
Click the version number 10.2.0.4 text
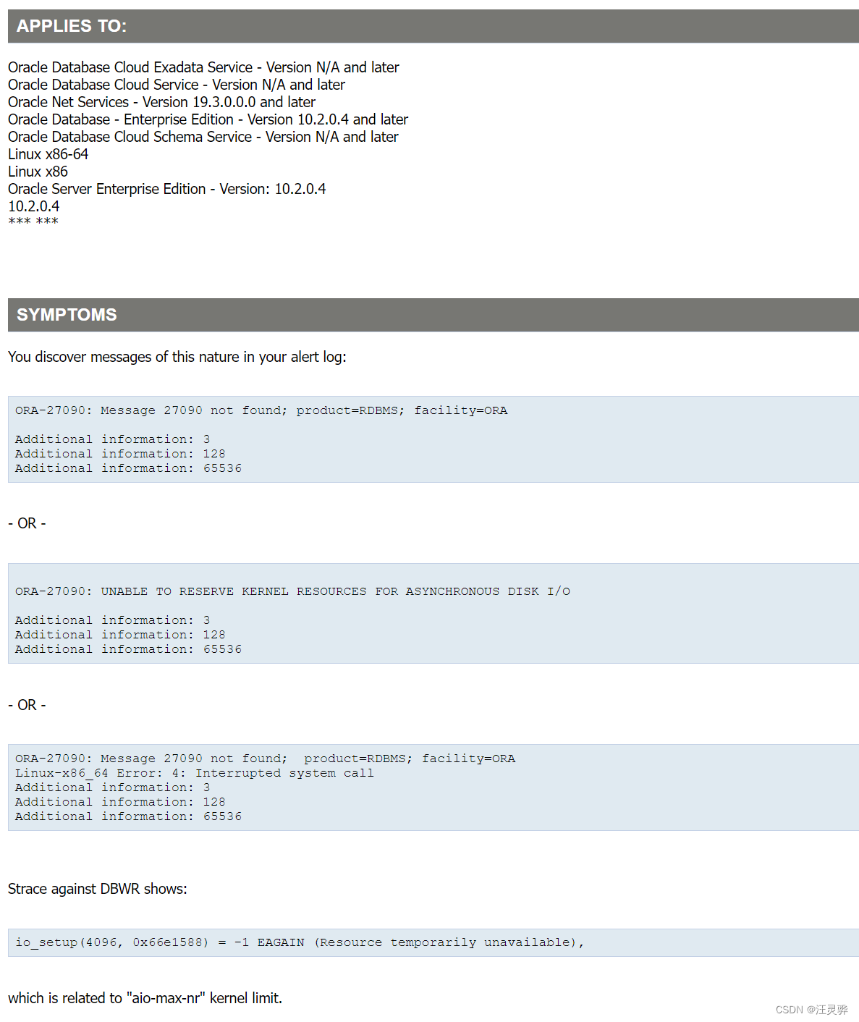click(x=33, y=206)
